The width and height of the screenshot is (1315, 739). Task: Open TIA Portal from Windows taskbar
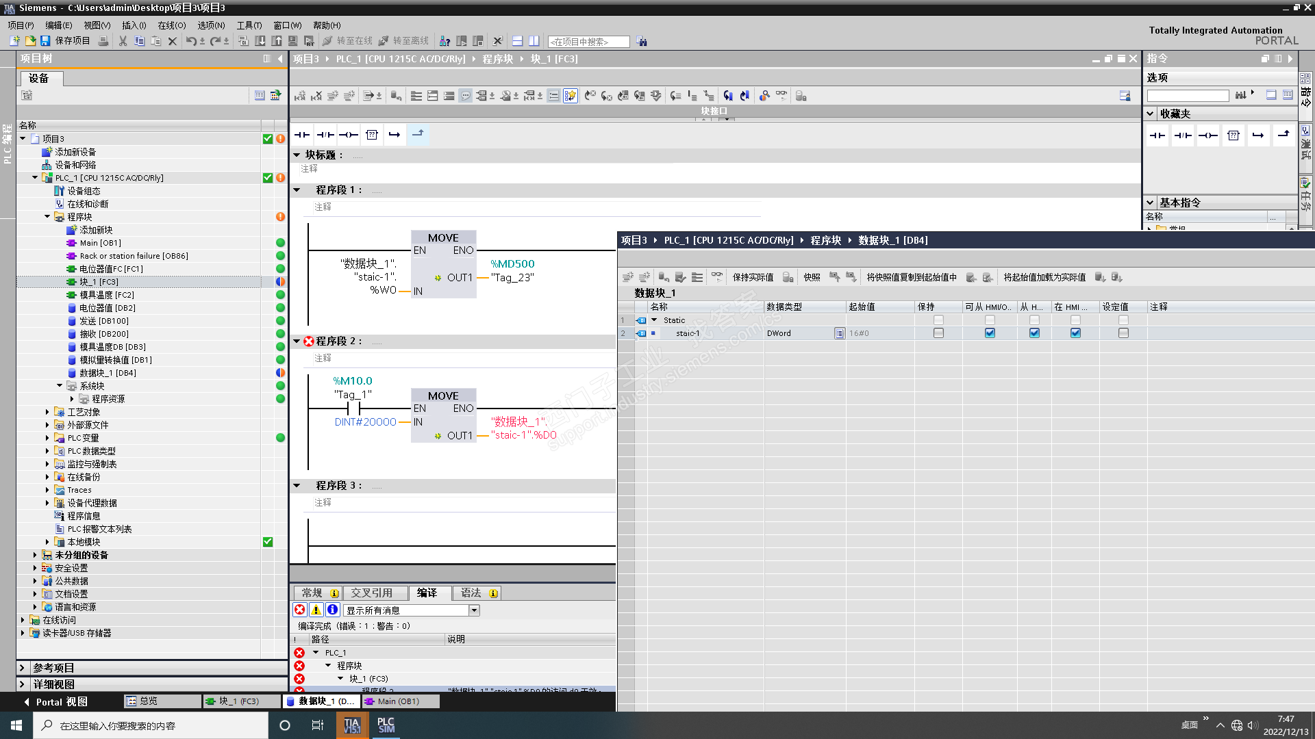point(352,725)
